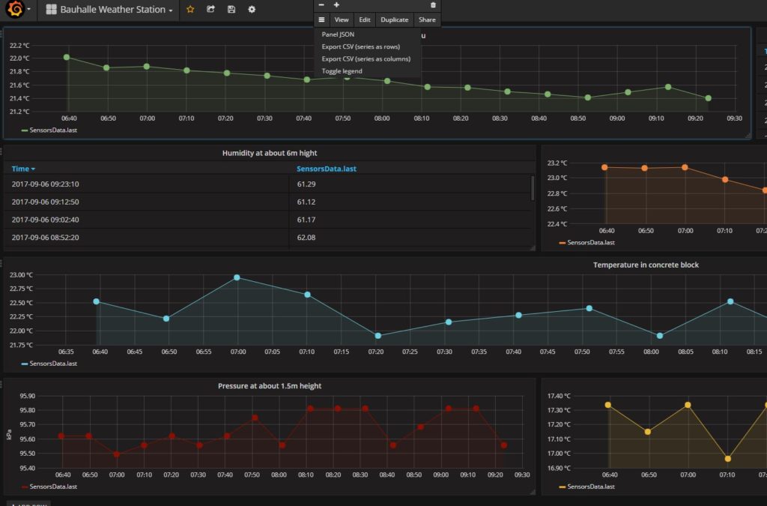Click the dashboard grid icon beside title
This screenshot has height=506, width=767.
coord(52,9)
